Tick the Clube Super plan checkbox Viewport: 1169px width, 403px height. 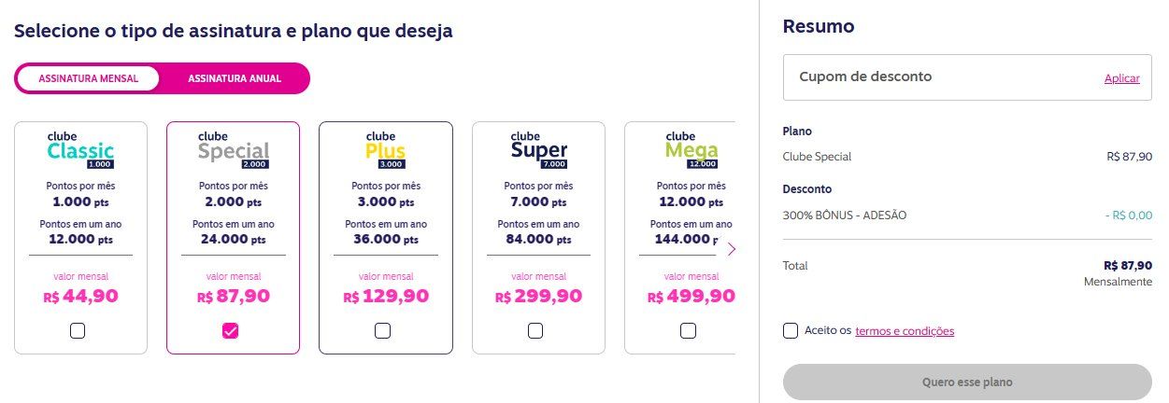click(535, 330)
